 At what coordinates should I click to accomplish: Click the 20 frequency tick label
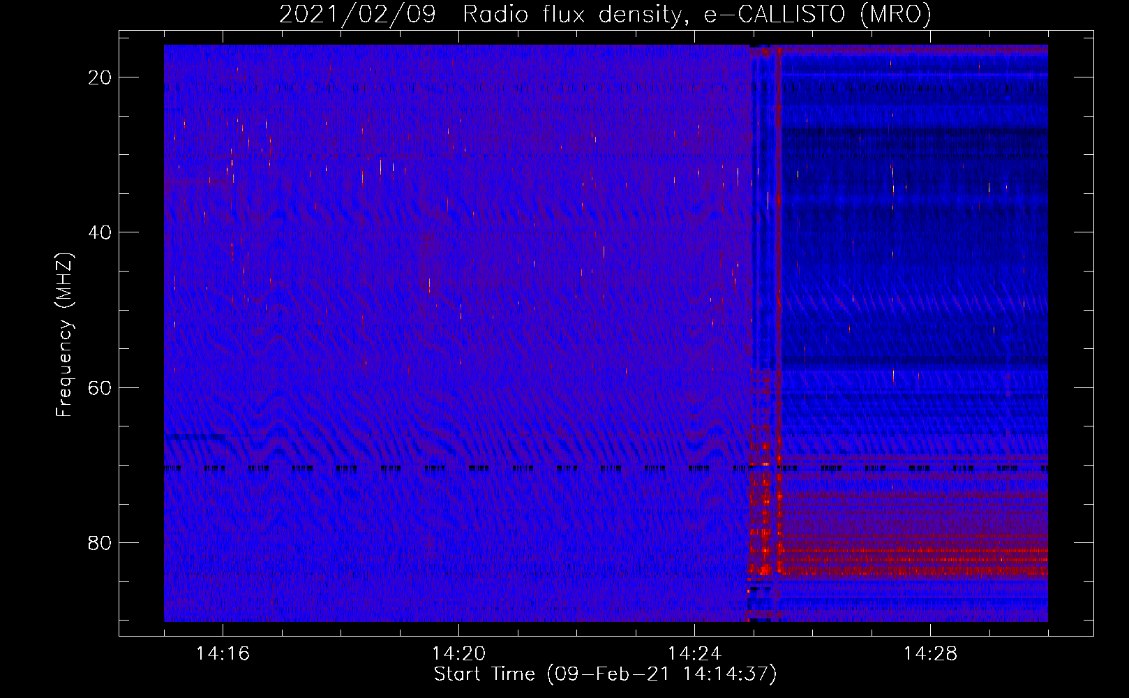coord(100,77)
